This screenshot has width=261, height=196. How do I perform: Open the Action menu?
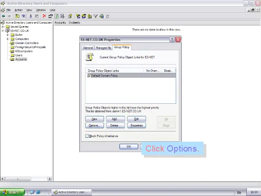18,10
